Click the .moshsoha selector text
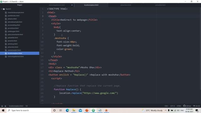 [60, 38]
